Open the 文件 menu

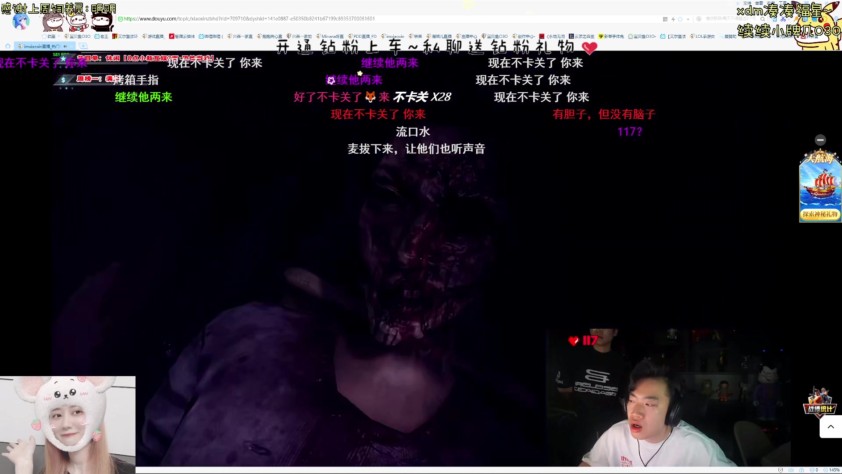tap(747, 3)
